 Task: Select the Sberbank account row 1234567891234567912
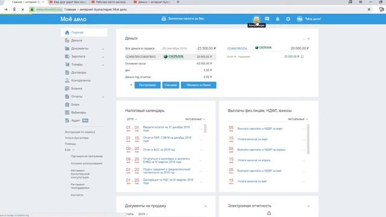coord(171,57)
